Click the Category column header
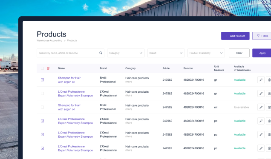Viewport: 271px width, 159px height. coord(130,68)
